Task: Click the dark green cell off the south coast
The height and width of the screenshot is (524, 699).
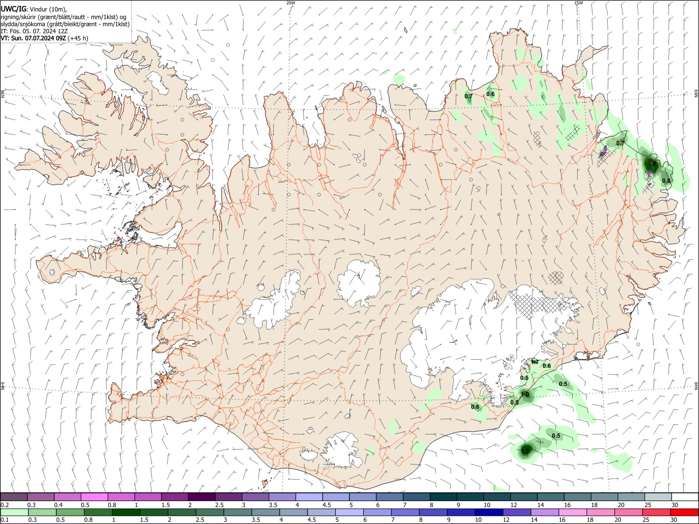Action: point(525,450)
